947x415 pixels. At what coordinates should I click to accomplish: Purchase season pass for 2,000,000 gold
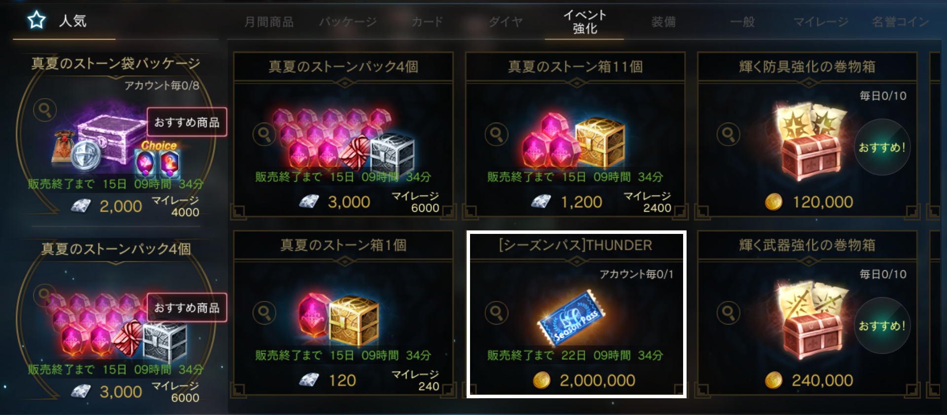pyautogui.click(x=584, y=380)
